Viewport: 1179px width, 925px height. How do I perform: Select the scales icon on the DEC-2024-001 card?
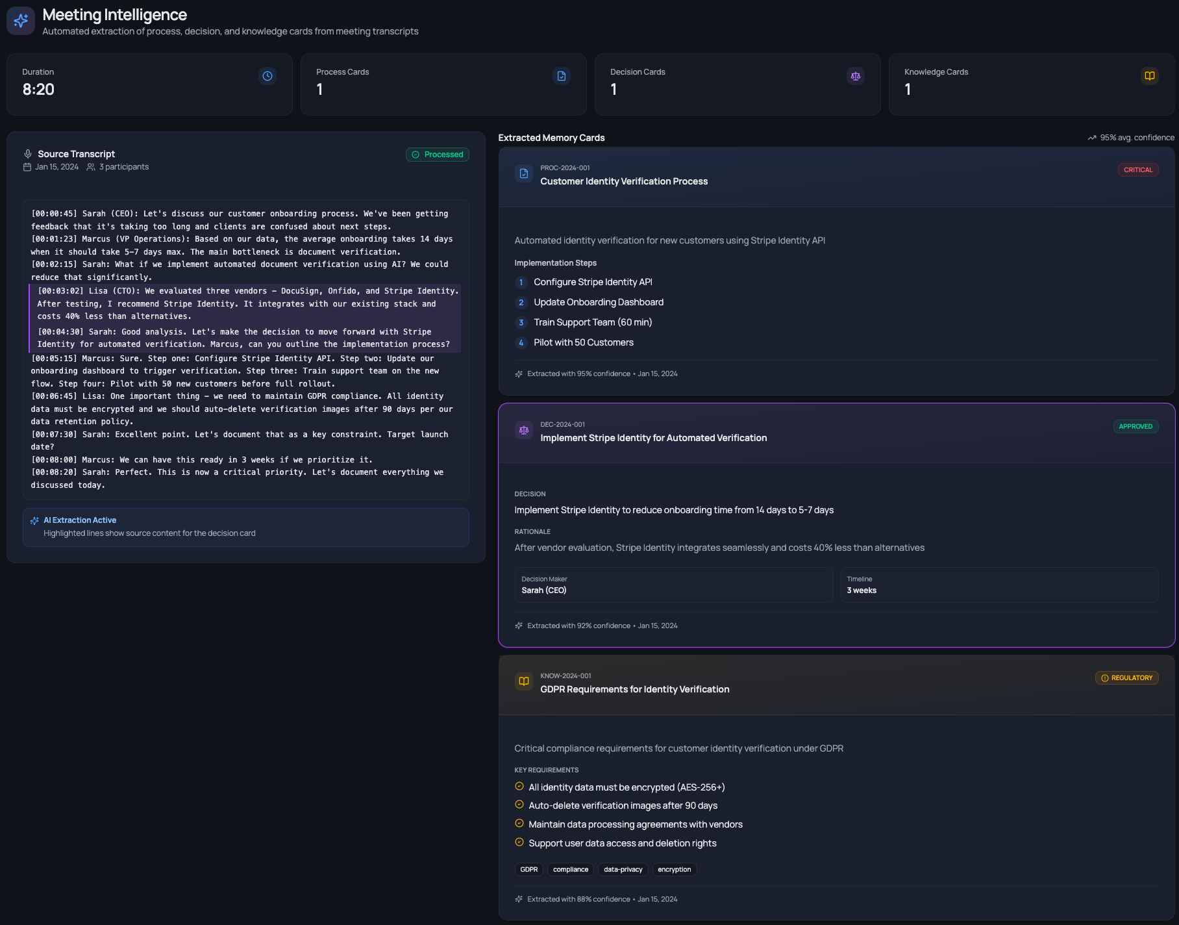click(523, 430)
